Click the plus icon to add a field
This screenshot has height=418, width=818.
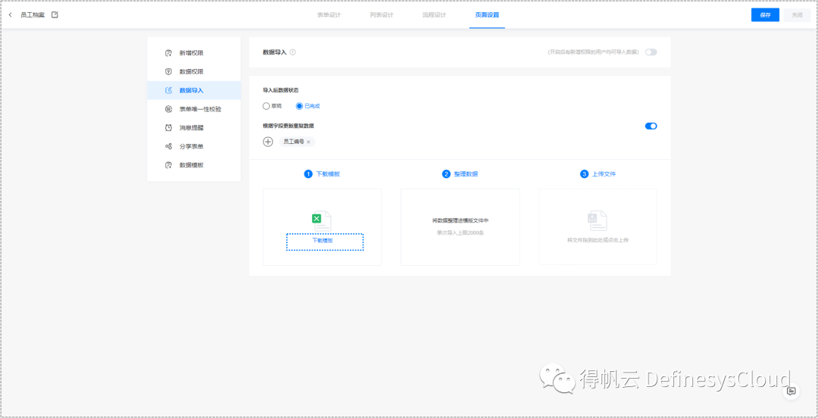coord(267,142)
